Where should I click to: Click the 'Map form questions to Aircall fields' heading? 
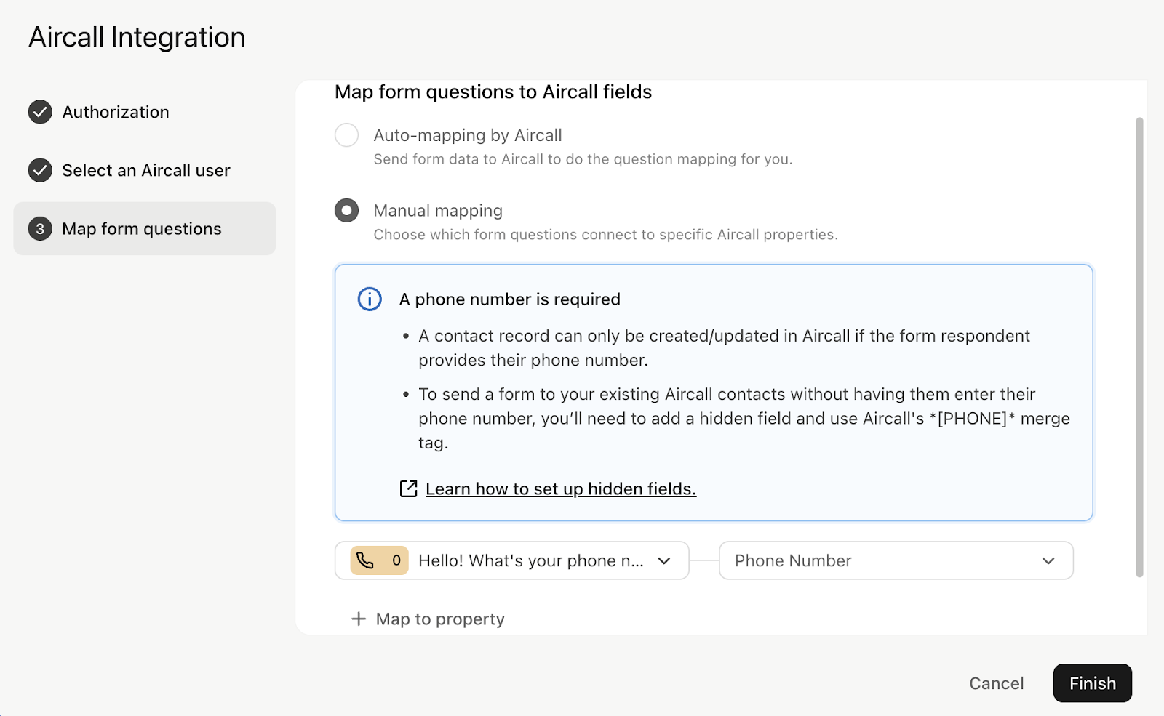(x=493, y=92)
